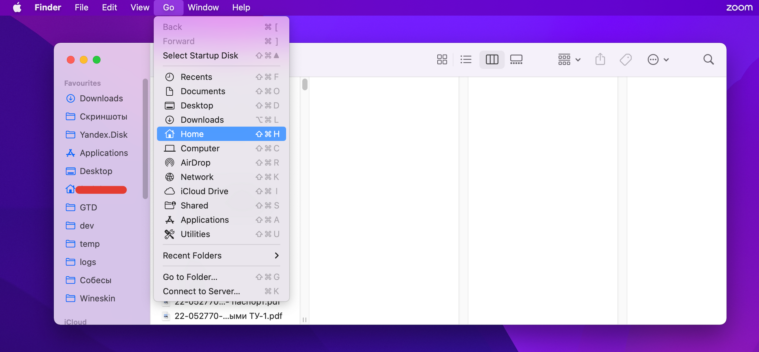Open the Group By dropdown in toolbar
The image size is (759, 352).
[x=569, y=59]
